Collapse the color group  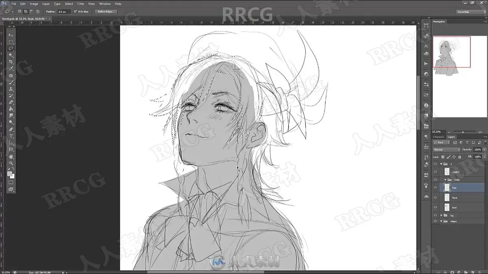point(445,179)
